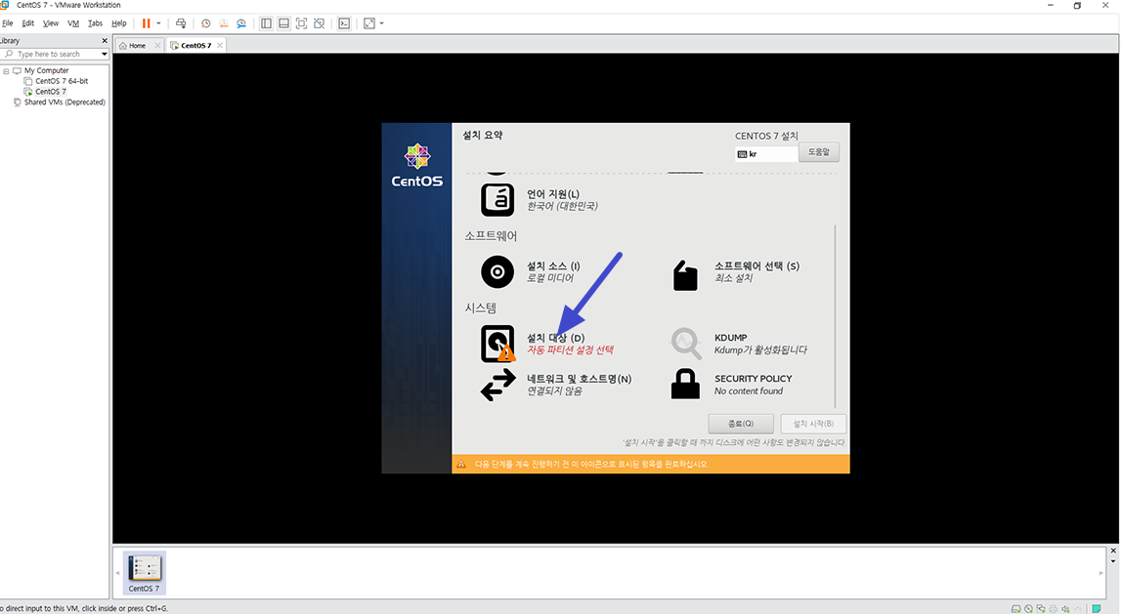The width and height of the screenshot is (1124, 614).
Task: Select CentOS 7 64-bit in the library
Action: point(62,81)
